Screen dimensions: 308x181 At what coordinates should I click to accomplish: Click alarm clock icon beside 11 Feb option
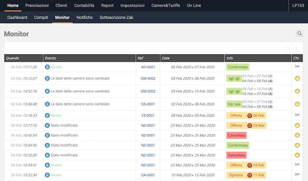pyautogui.click(x=249, y=175)
